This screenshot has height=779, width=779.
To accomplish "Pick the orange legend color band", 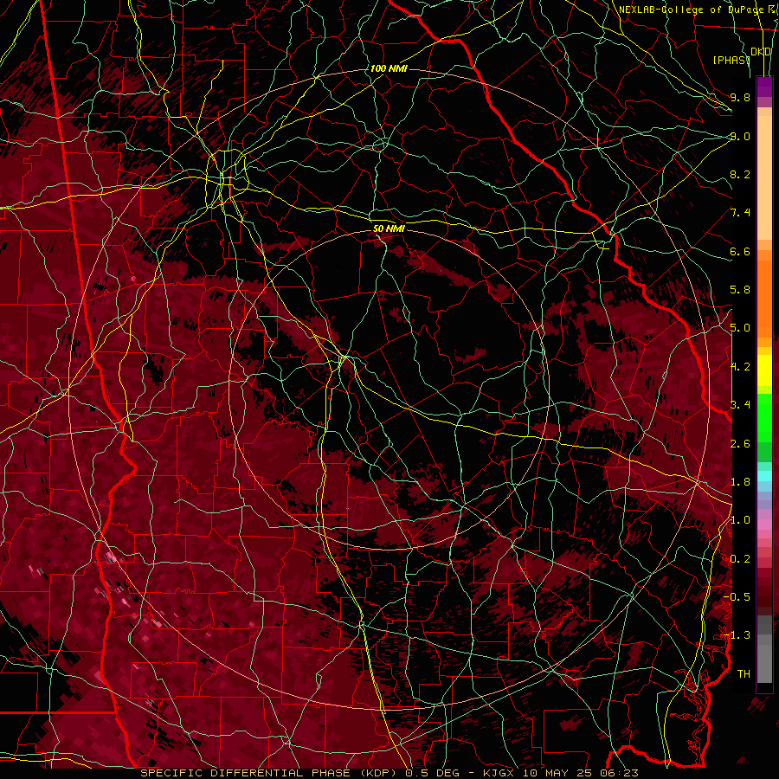I will click(x=764, y=298).
